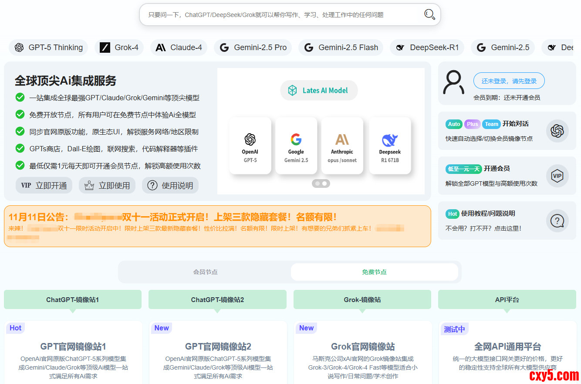Viewport: 581px width, 384px height.
Task: Click the VIP hexagon icon
Action: [x=557, y=176]
